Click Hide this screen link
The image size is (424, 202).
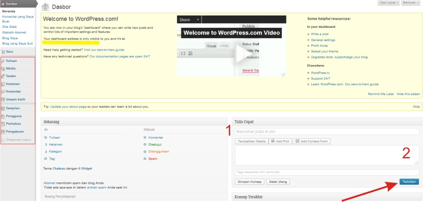(408, 94)
